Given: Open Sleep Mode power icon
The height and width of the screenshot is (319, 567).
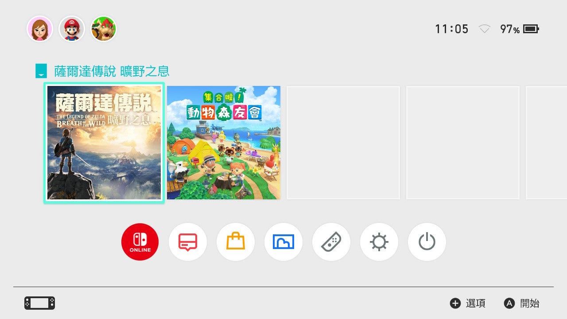Looking at the screenshot, I should (427, 242).
